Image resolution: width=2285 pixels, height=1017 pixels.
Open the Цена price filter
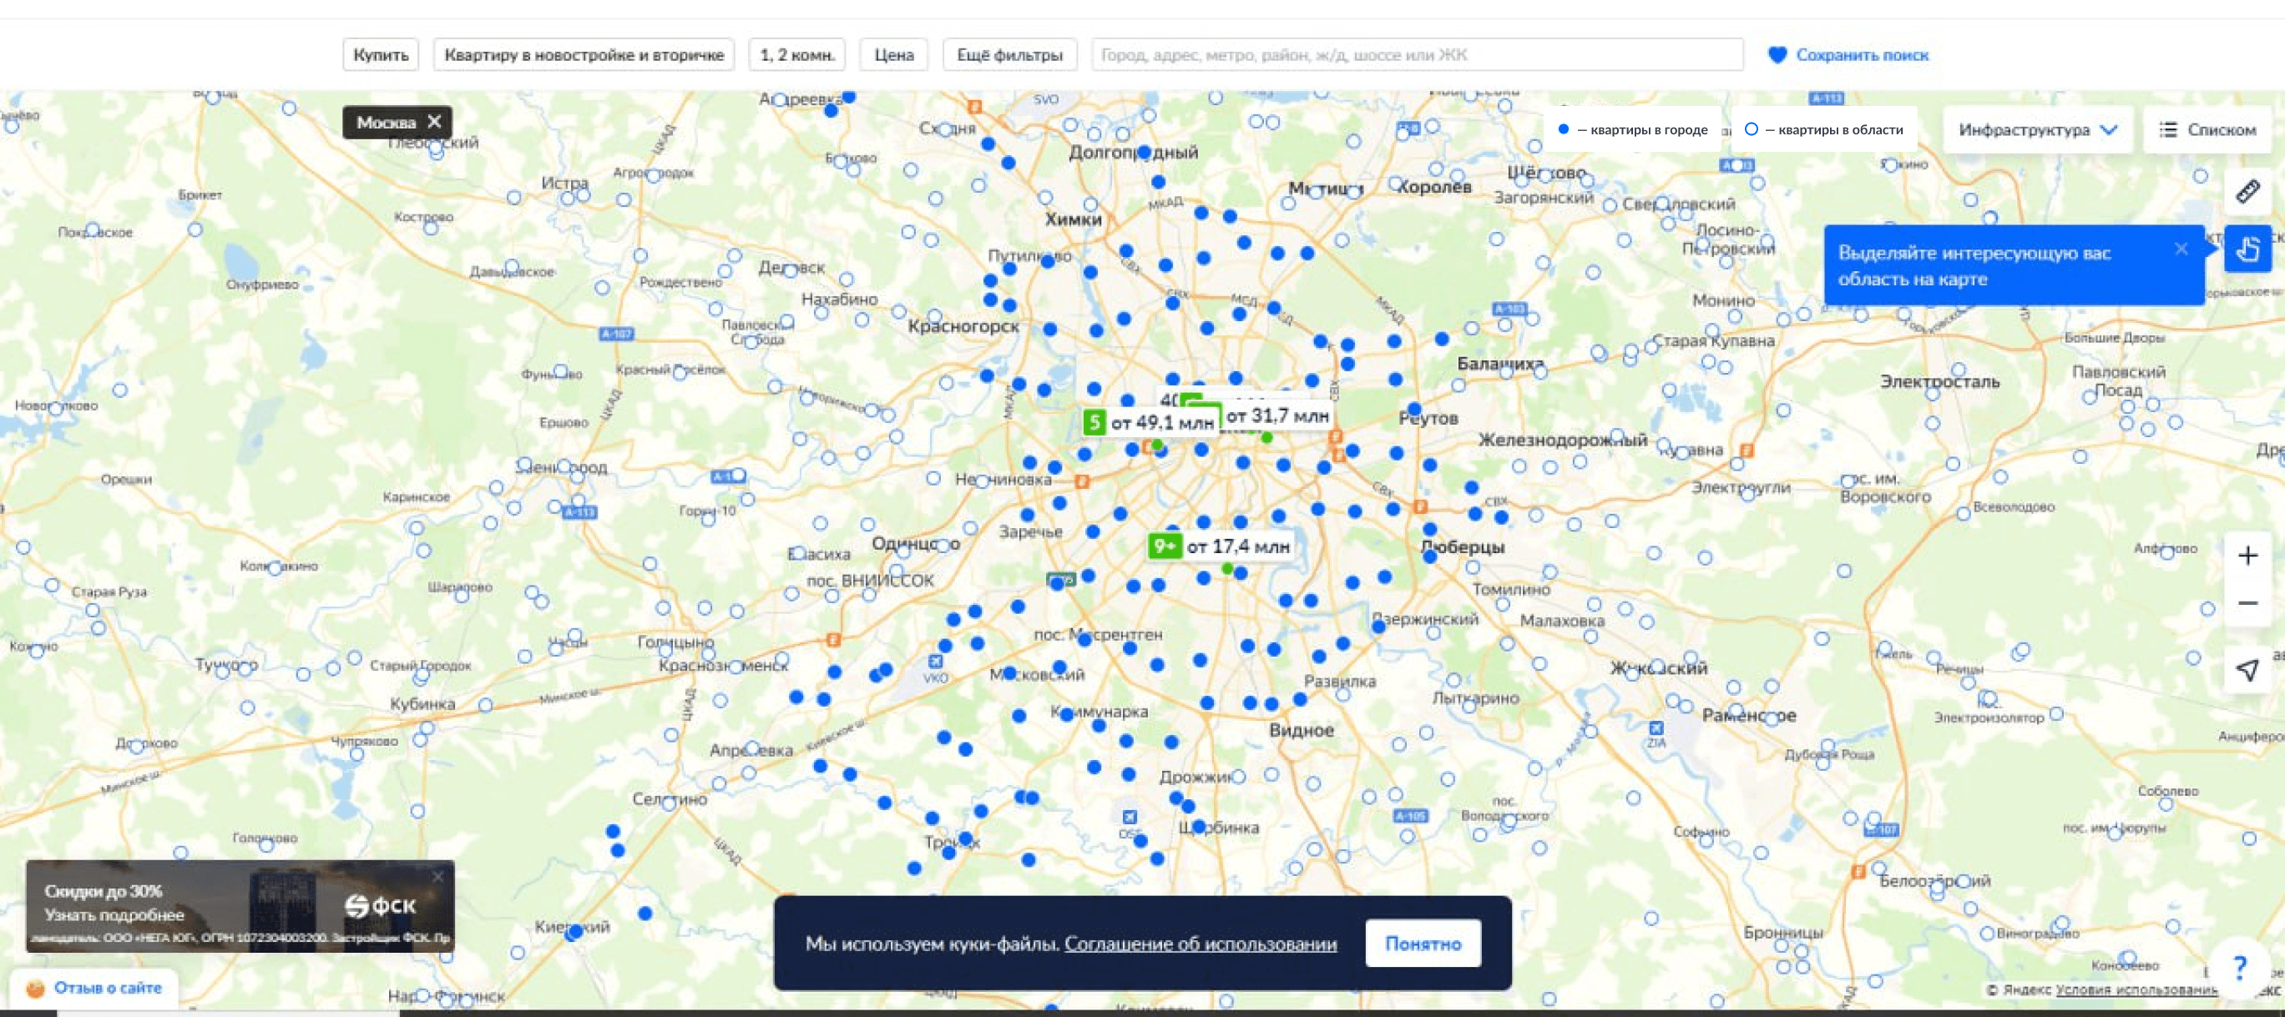(893, 55)
